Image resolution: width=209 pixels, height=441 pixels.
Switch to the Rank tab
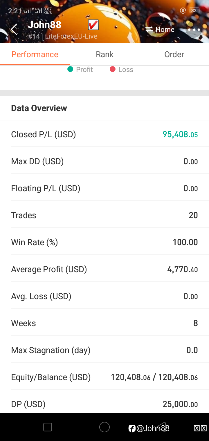[x=105, y=54]
